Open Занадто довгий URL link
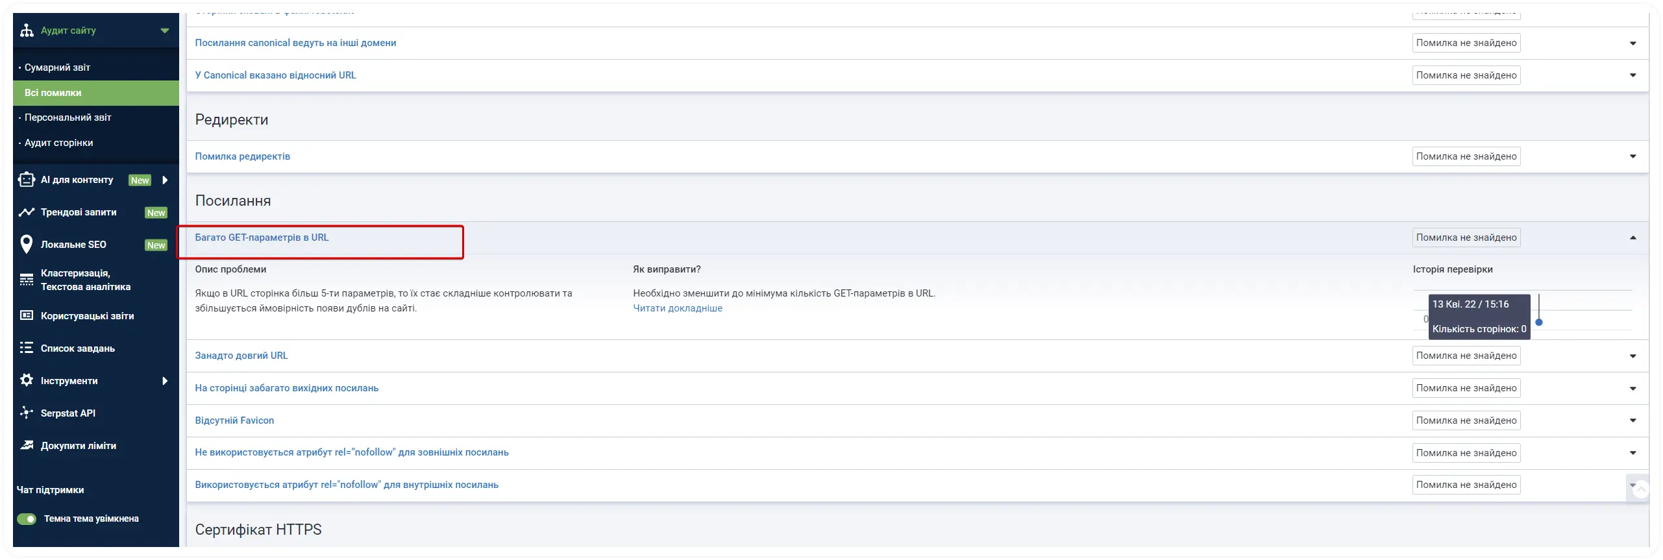Viewport: 1663px width, 560px height. pos(241,356)
